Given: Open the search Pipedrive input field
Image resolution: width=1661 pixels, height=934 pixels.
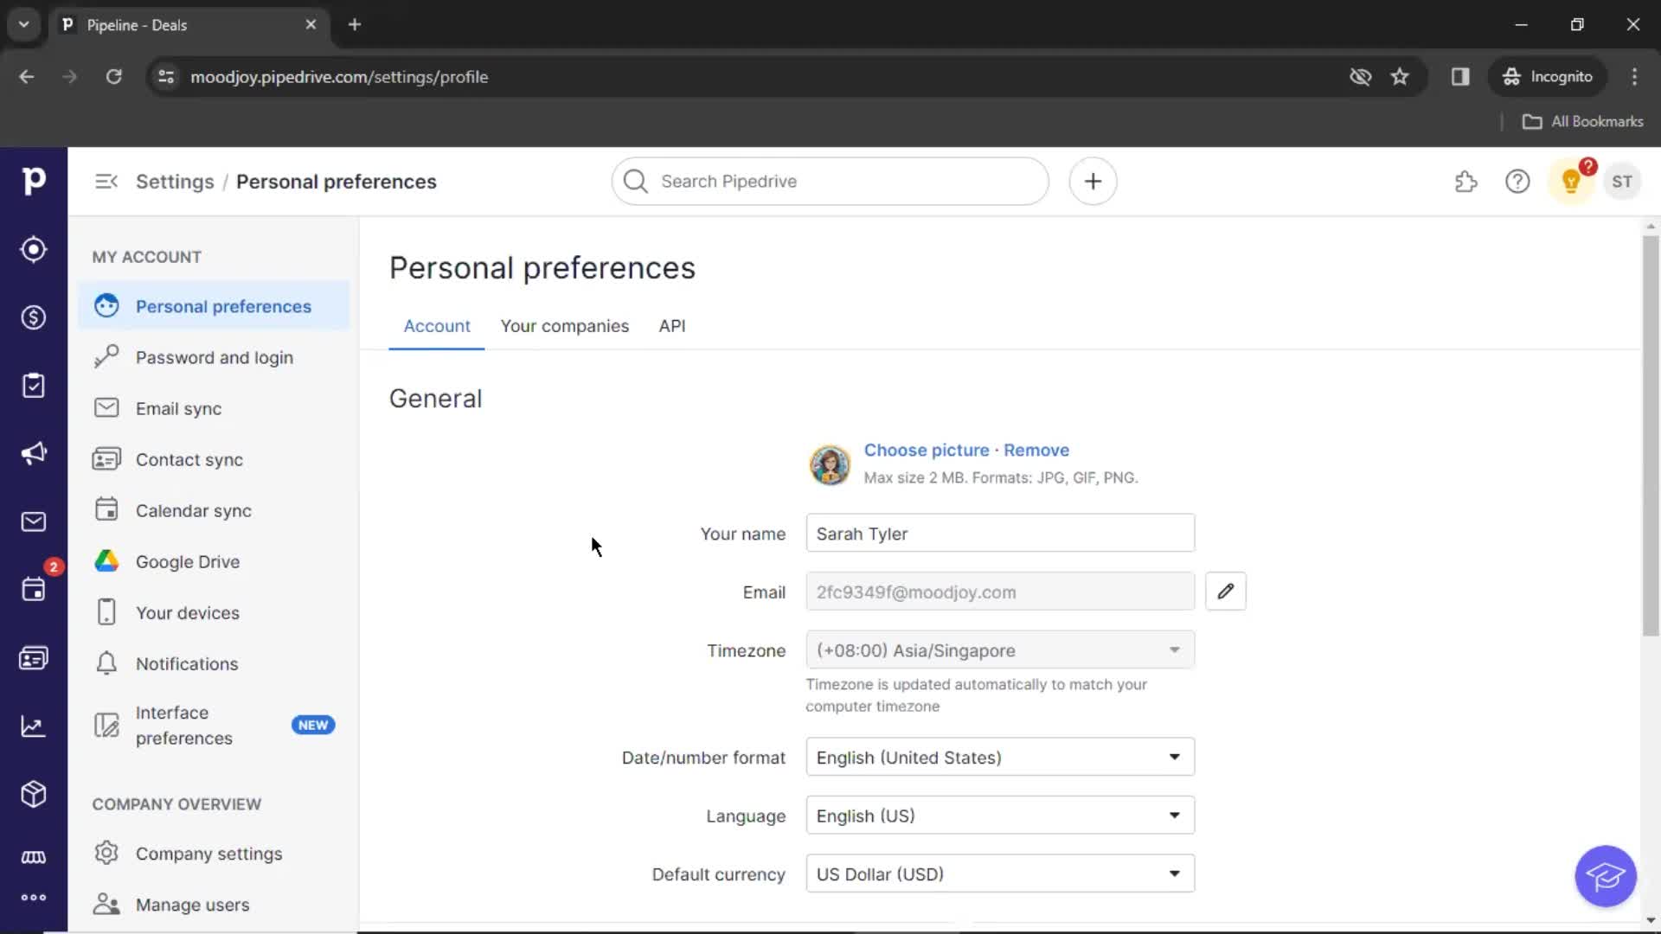Looking at the screenshot, I should click(x=830, y=182).
